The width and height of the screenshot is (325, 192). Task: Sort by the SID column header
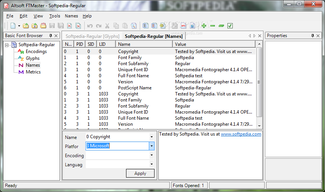pyautogui.click(x=91, y=44)
